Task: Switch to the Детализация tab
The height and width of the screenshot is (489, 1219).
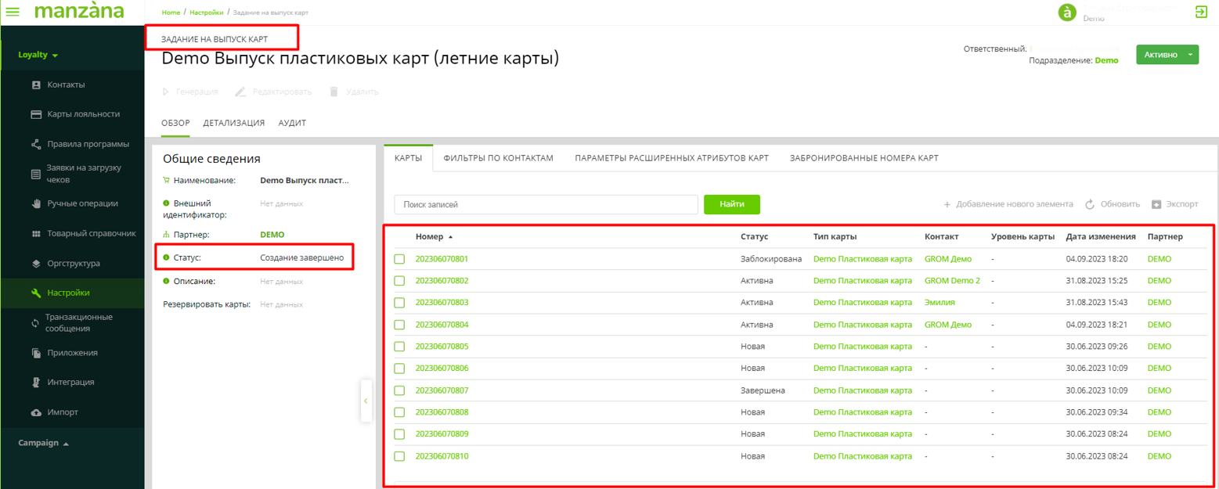Action: tap(233, 123)
